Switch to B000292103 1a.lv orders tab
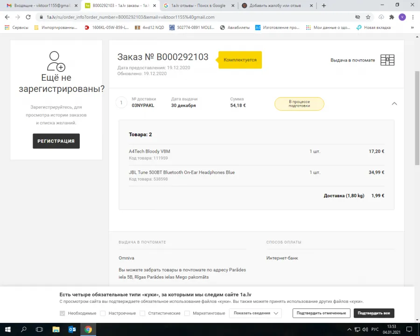The image size is (420, 336). coord(120,5)
